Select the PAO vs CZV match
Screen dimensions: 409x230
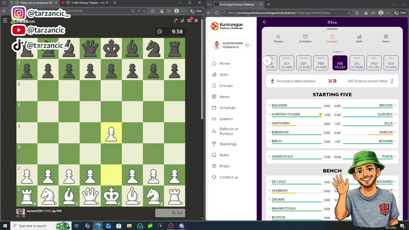point(374,63)
